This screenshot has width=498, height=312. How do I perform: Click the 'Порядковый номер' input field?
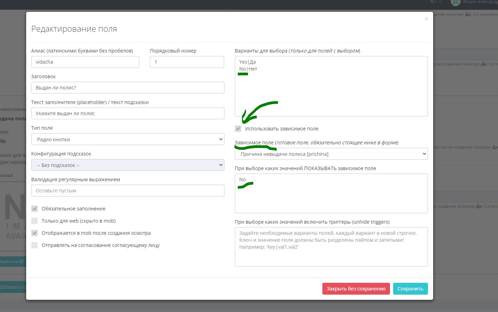(x=187, y=62)
